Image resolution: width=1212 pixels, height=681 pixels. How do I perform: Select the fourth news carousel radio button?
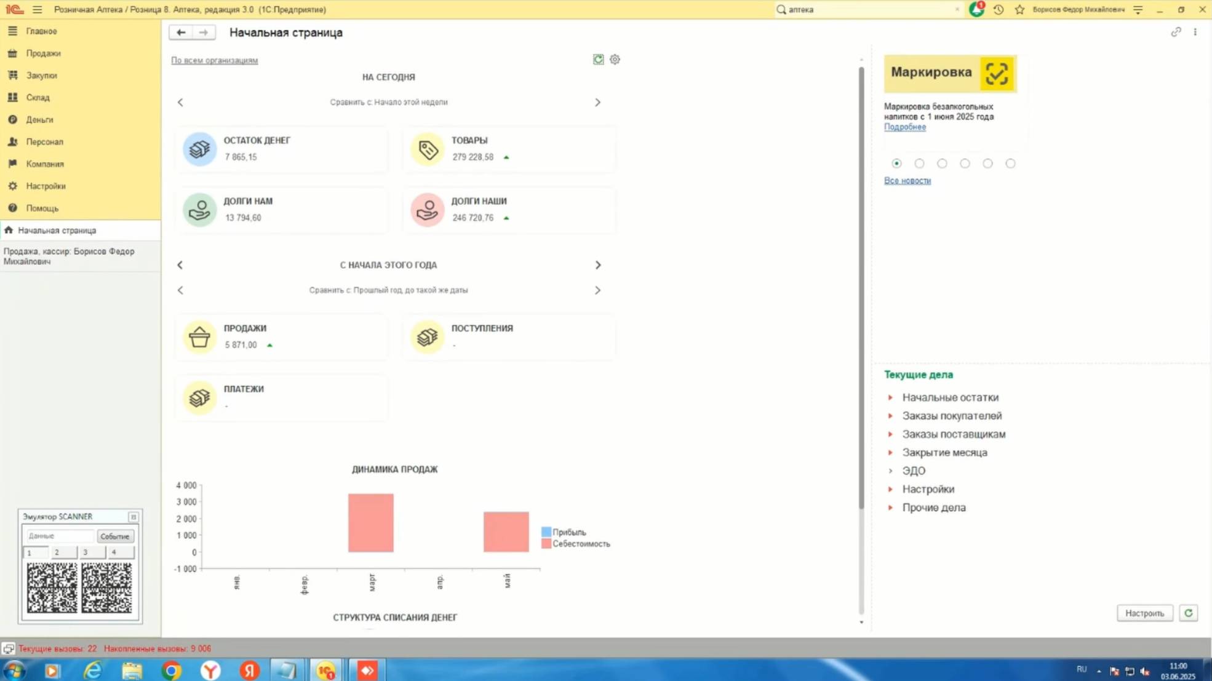(965, 164)
